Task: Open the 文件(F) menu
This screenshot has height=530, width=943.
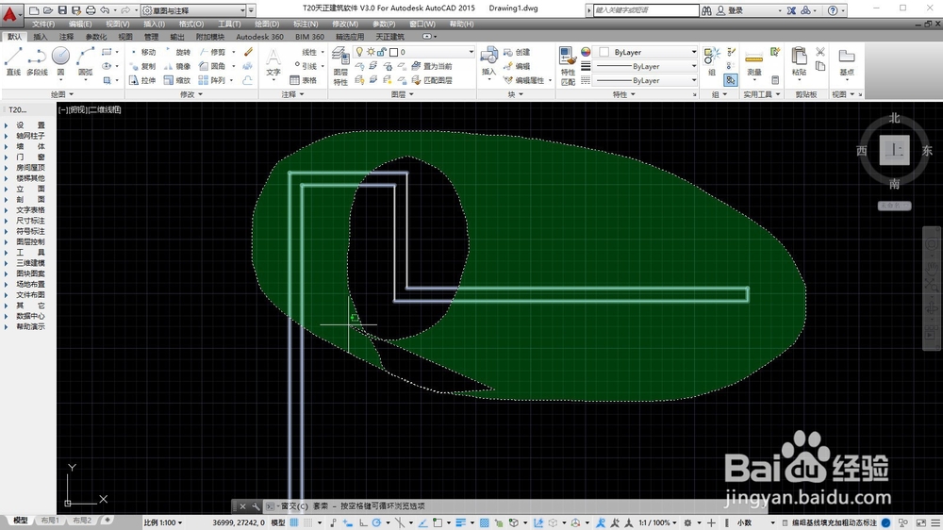Action: (43, 25)
